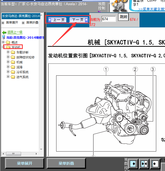This screenshot has height=171, width=165.
Task: Click the folder icon beside 故障症状检修
Action: coord(13,57)
